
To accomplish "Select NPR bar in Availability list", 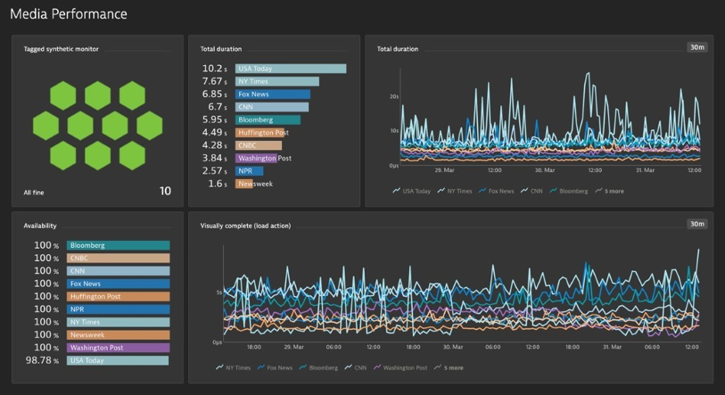I will 119,309.
